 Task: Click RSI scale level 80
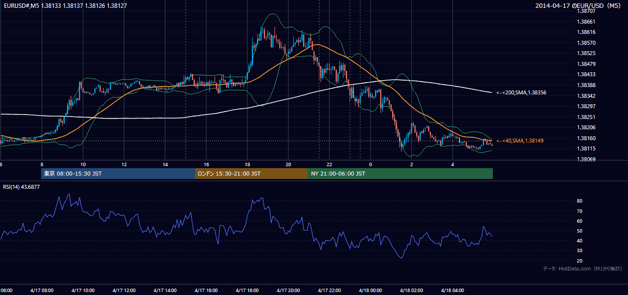(580, 201)
